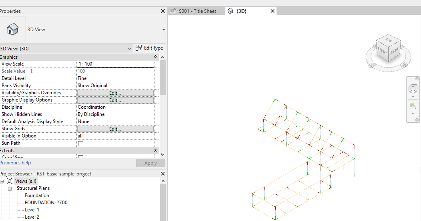Click the TOP face of the ViewCube
The image size is (421, 221).
[x=389, y=40]
